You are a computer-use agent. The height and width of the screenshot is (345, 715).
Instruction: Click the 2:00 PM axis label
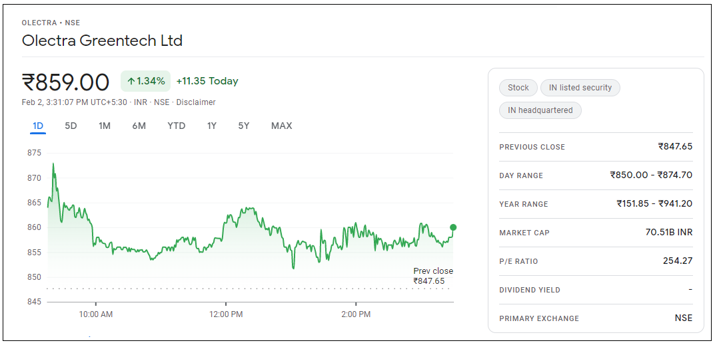click(x=356, y=314)
